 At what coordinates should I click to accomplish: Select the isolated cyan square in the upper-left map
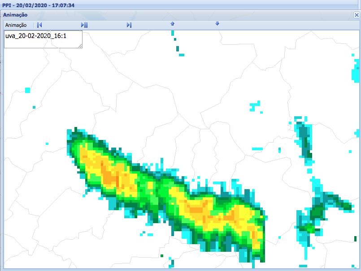[27, 90]
